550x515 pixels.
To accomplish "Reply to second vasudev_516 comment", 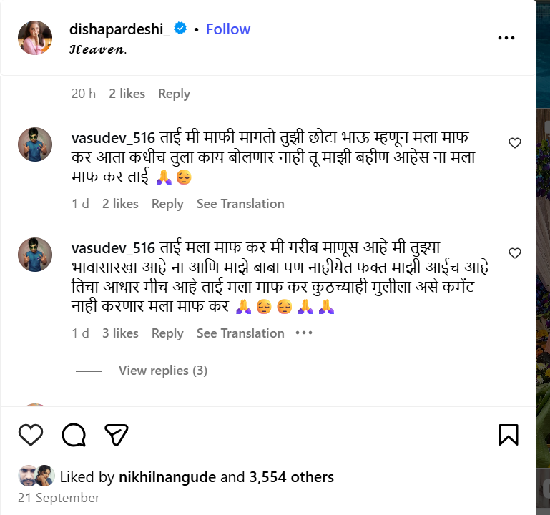I will click(x=167, y=333).
